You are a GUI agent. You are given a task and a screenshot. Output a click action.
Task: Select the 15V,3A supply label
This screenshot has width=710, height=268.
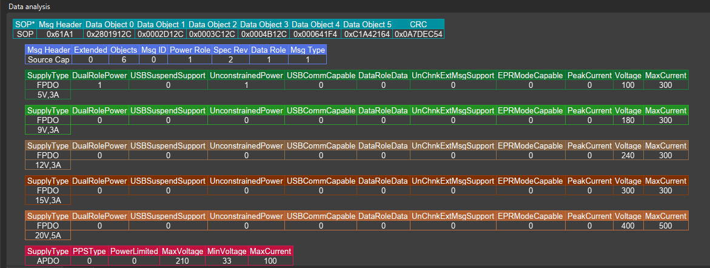coord(47,199)
